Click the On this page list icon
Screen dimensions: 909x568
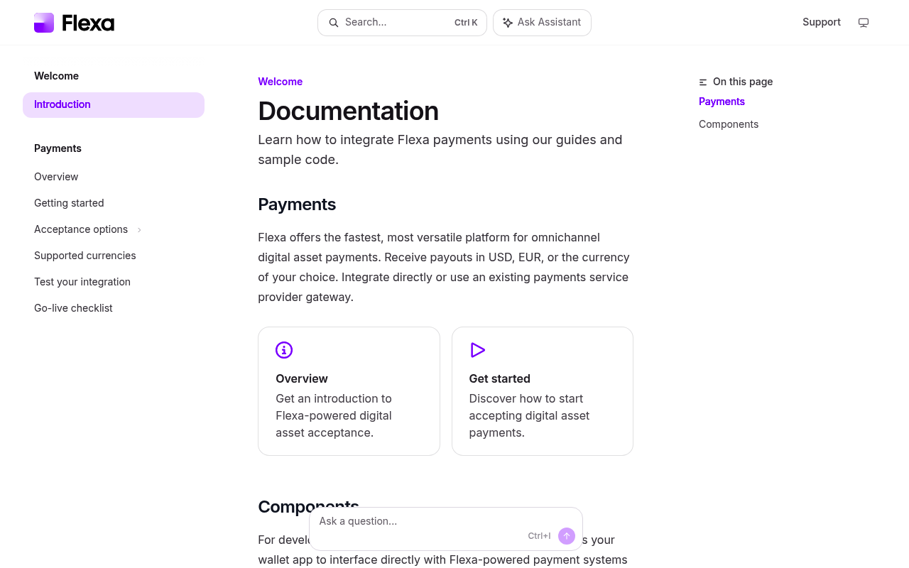pyautogui.click(x=703, y=82)
